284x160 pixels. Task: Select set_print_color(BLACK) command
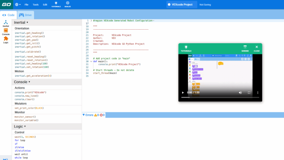click(x=29, y=108)
